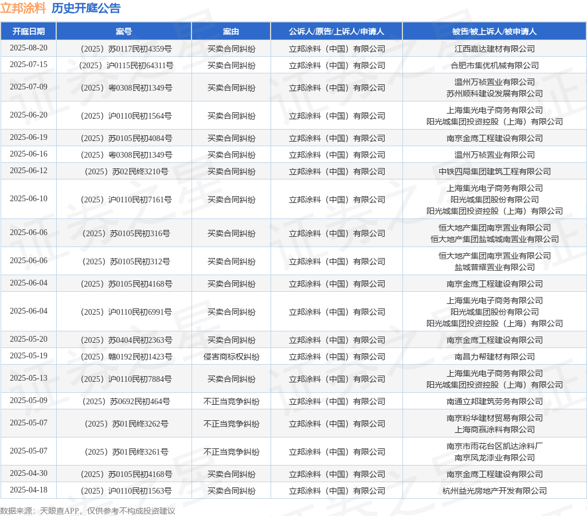Click case number (2025) 苏0105民初316号
The image size is (587, 516).
pos(126,233)
